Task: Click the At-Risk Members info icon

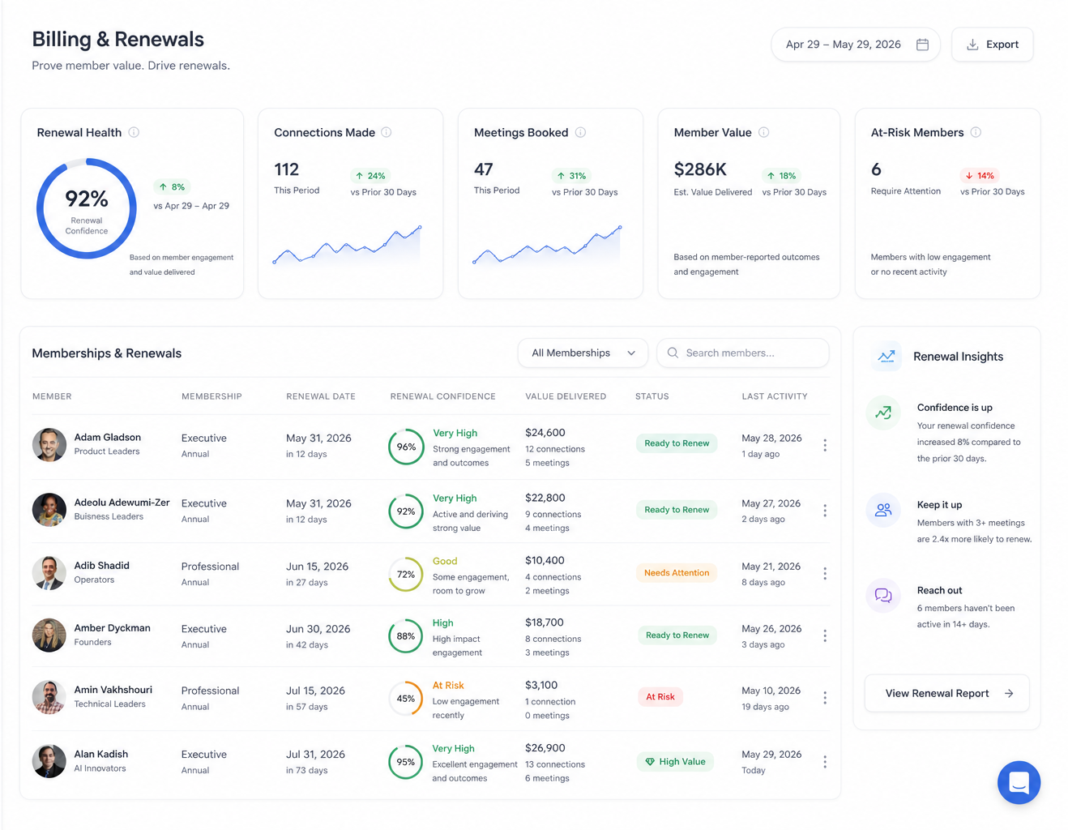Action: click(x=976, y=132)
